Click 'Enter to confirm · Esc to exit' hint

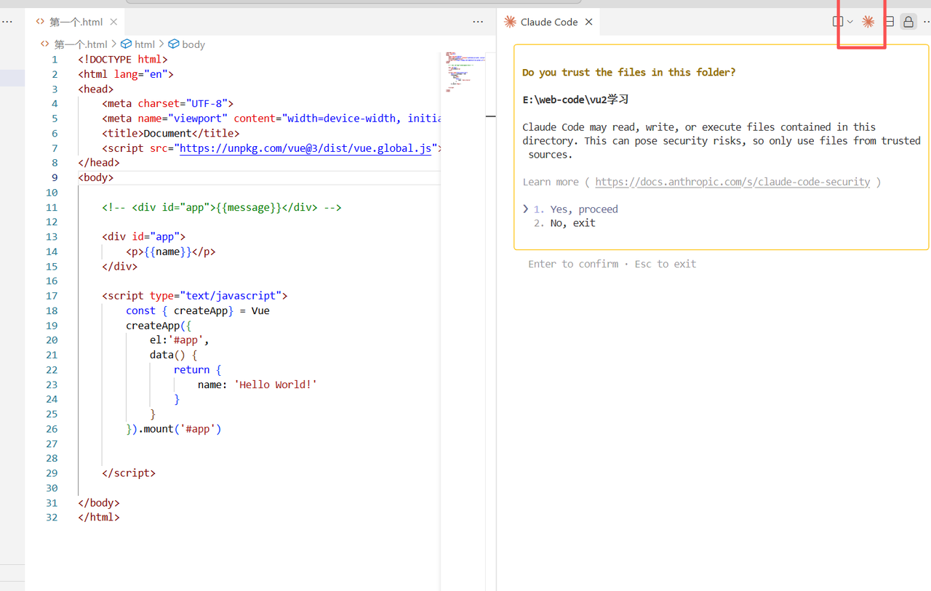pyautogui.click(x=612, y=264)
